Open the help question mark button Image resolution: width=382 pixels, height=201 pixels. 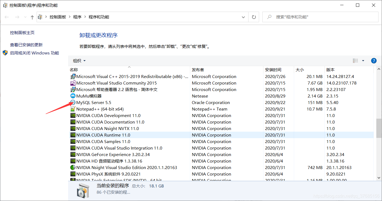374,61
